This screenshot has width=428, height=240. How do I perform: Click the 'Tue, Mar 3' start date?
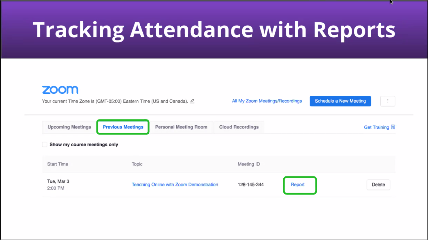58,181
